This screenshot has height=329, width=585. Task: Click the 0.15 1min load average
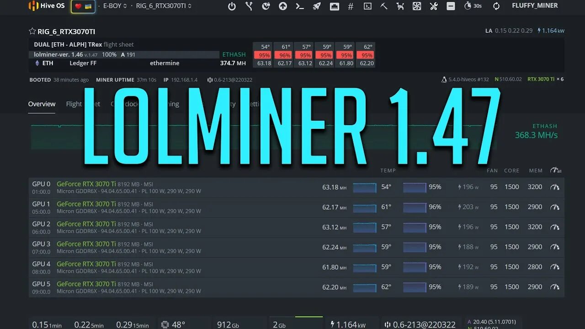(x=47, y=325)
